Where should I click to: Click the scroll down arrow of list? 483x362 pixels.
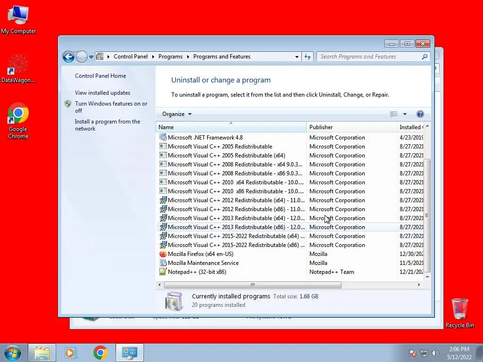[x=427, y=277]
